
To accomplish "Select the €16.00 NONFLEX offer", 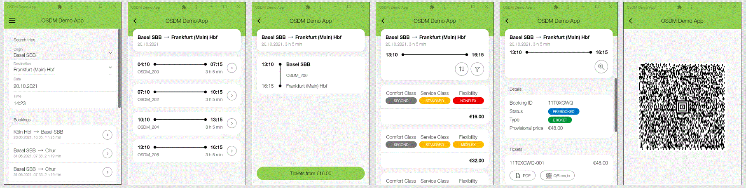I will 435,105.
